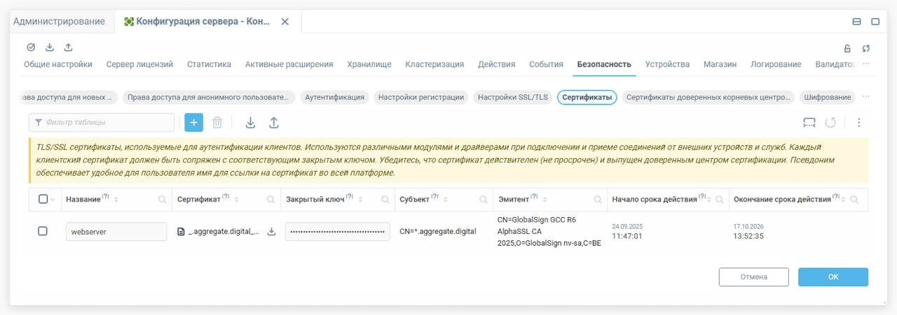Screen dimensions: 897x315
Task: Switch to the Общие настройки tab
Action: coord(58,64)
